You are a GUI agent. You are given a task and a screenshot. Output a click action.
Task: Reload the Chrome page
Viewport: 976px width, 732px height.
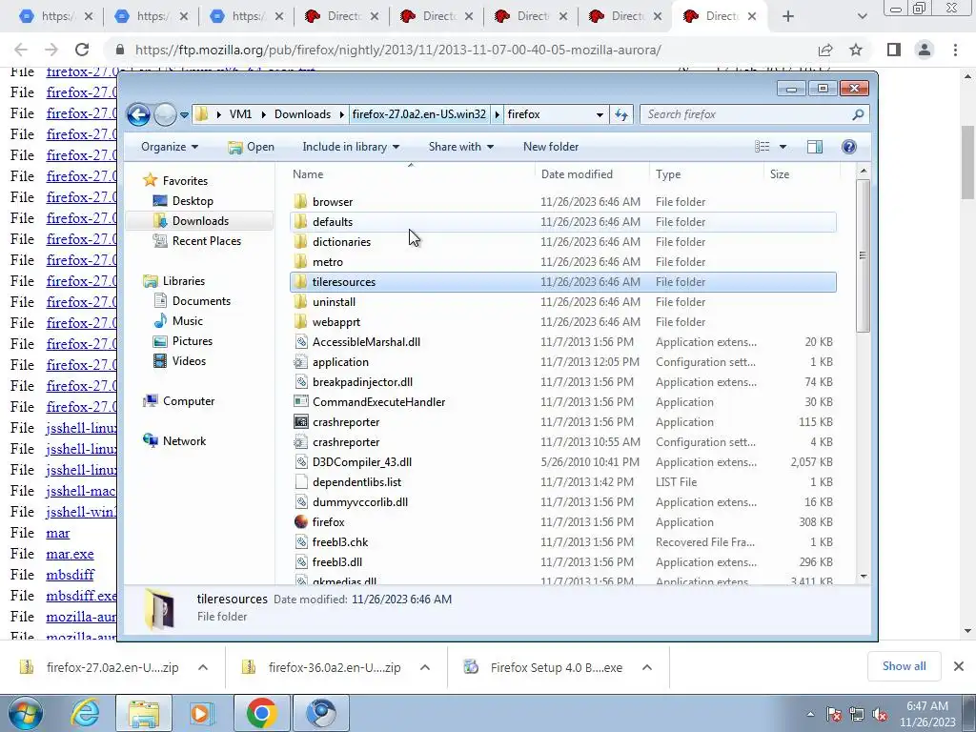pos(82,50)
